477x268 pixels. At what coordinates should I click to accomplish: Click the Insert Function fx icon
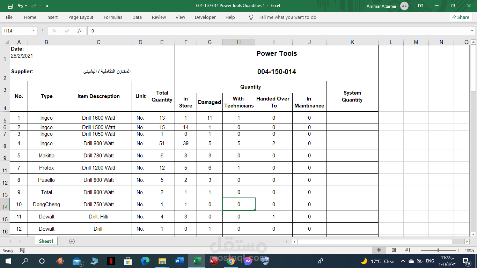tap(80, 31)
